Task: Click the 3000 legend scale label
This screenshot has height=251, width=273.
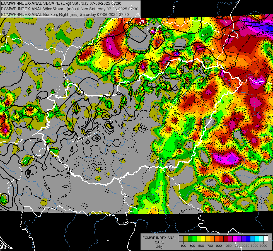Action: pos(255,246)
